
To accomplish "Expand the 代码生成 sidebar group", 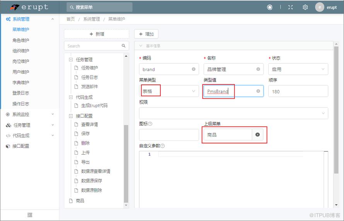I will pyautogui.click(x=53, y=135).
